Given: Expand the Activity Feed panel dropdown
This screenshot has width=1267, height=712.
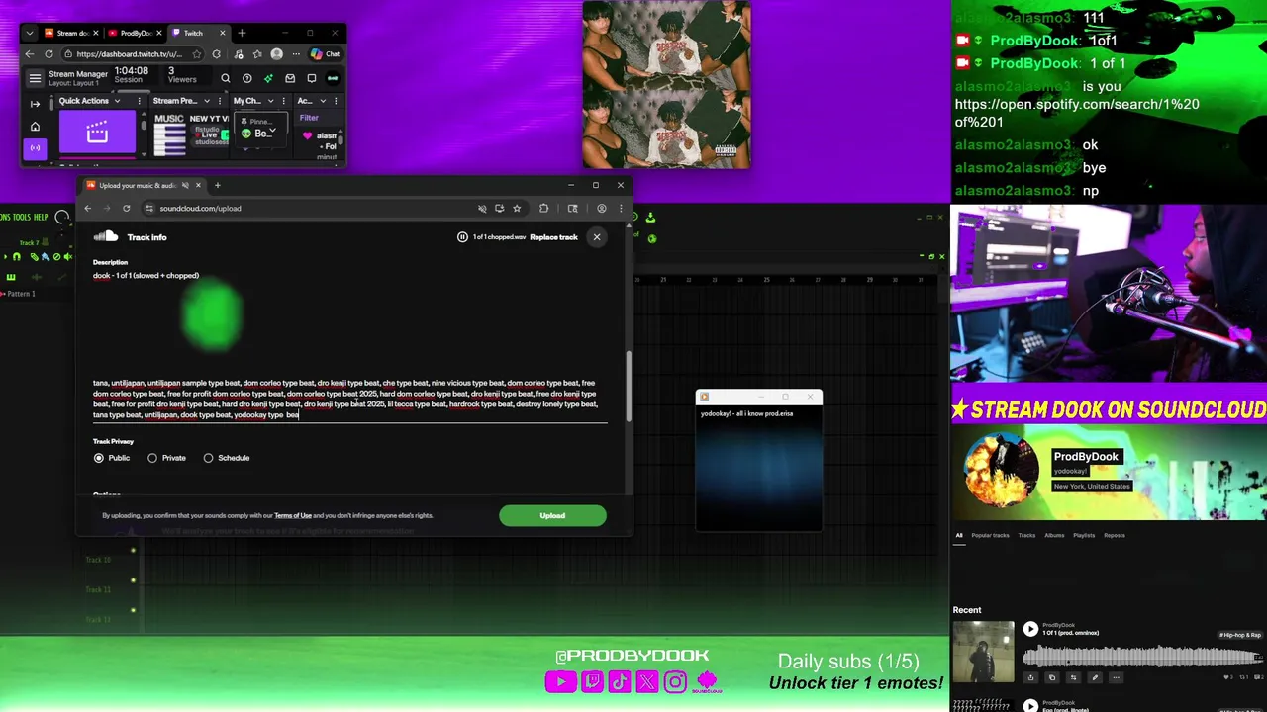Looking at the screenshot, I should [322, 101].
